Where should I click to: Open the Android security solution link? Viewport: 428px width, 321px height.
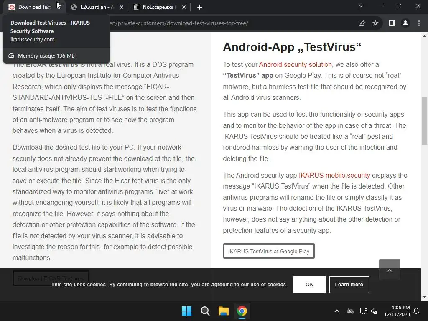point(296,65)
